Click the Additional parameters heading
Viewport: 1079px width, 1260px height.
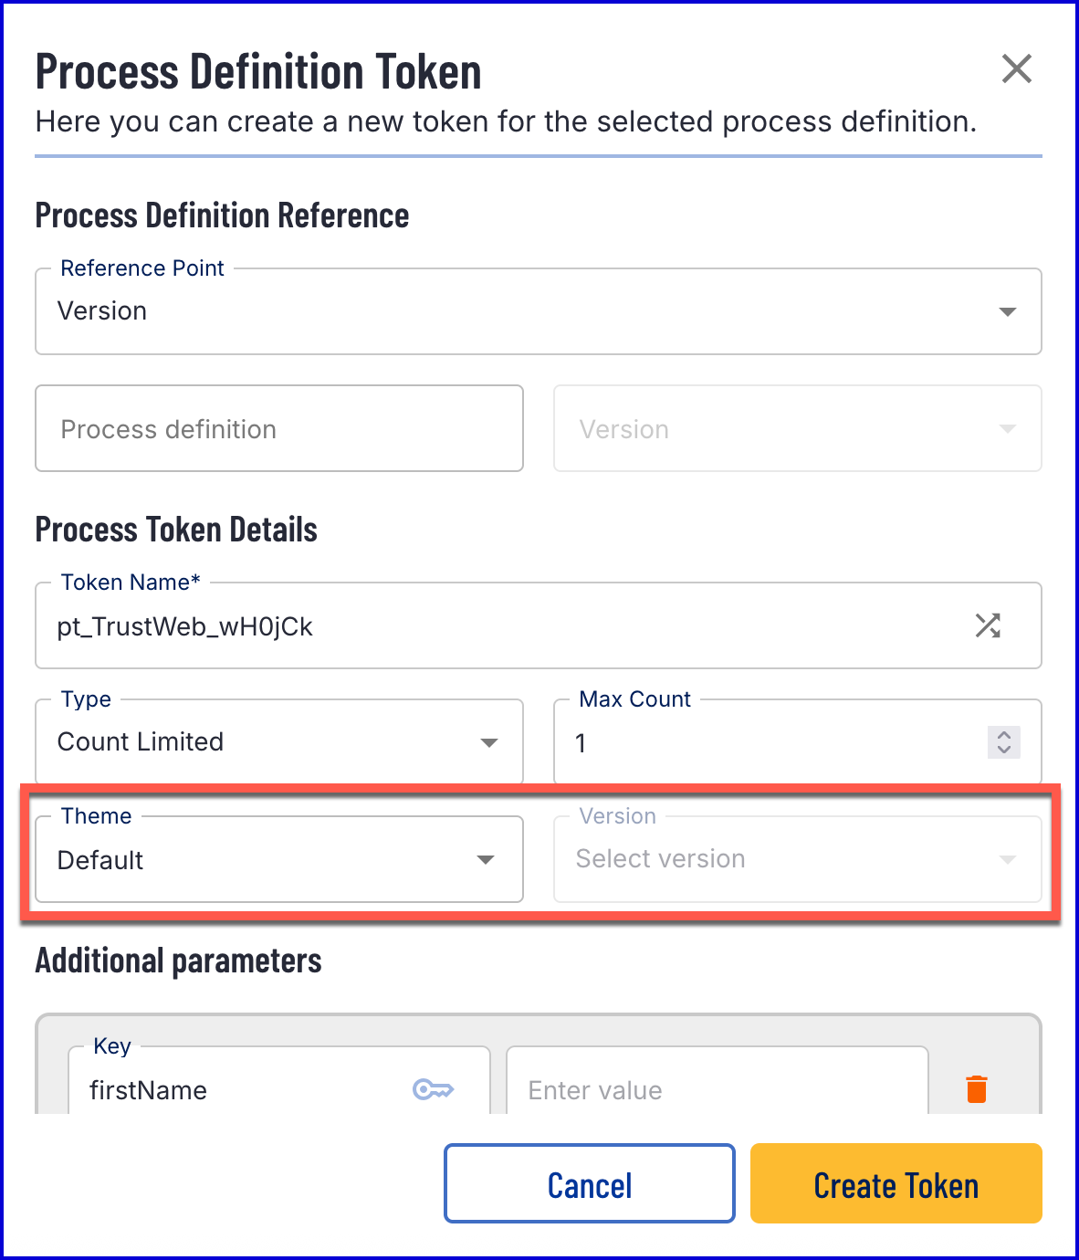178,961
